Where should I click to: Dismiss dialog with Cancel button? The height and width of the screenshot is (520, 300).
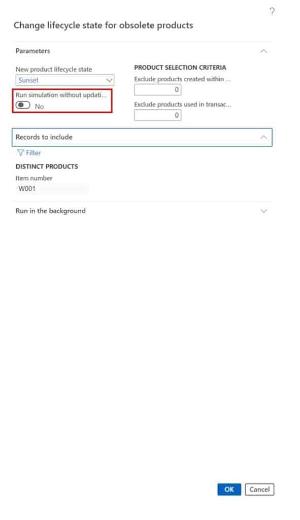tap(259, 489)
